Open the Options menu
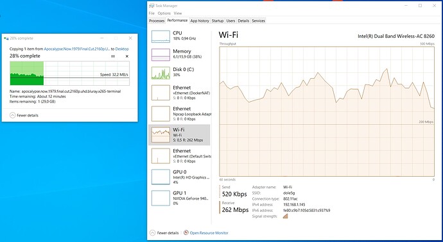The height and width of the screenshot is (242, 443). pos(164,13)
